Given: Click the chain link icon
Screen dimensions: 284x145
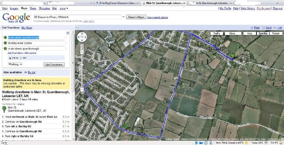Looking at the screenshot, I should pos(275,28).
